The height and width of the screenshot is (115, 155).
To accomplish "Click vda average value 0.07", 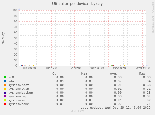I will click(118, 81).
